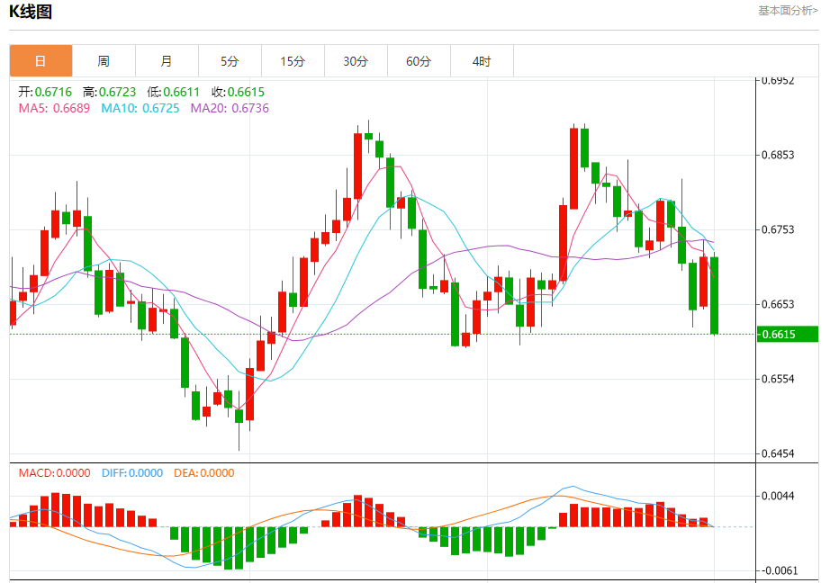This screenshot has height=583, width=830.
Task: Click the 0.6454 price axis label
Action: [x=778, y=453]
